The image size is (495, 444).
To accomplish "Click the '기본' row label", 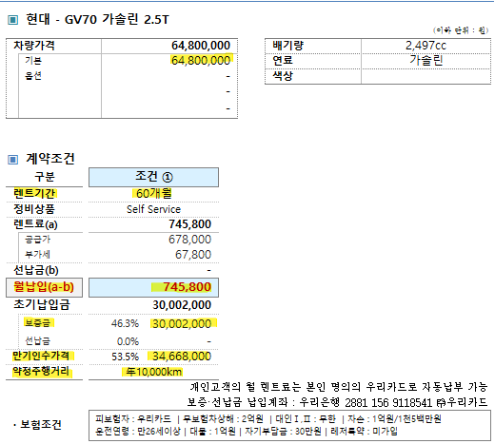I will coord(33,61).
